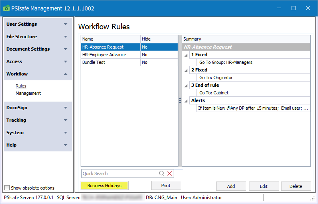Viewport: 318px width, 204px height.
Task: Click the Business Holidays button
Action: (x=104, y=186)
